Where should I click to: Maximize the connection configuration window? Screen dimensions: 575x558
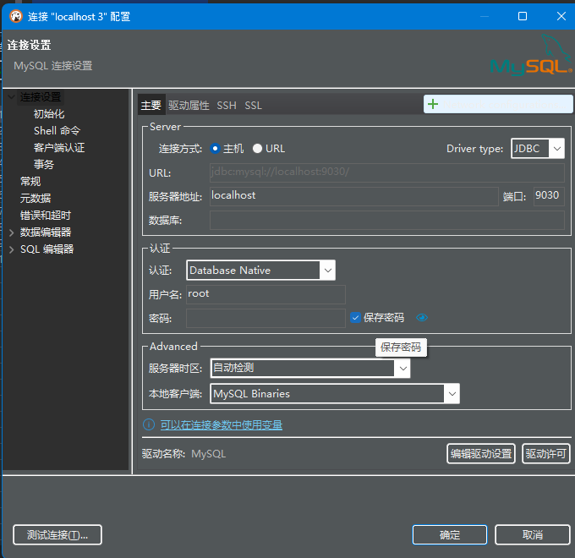[523, 16]
